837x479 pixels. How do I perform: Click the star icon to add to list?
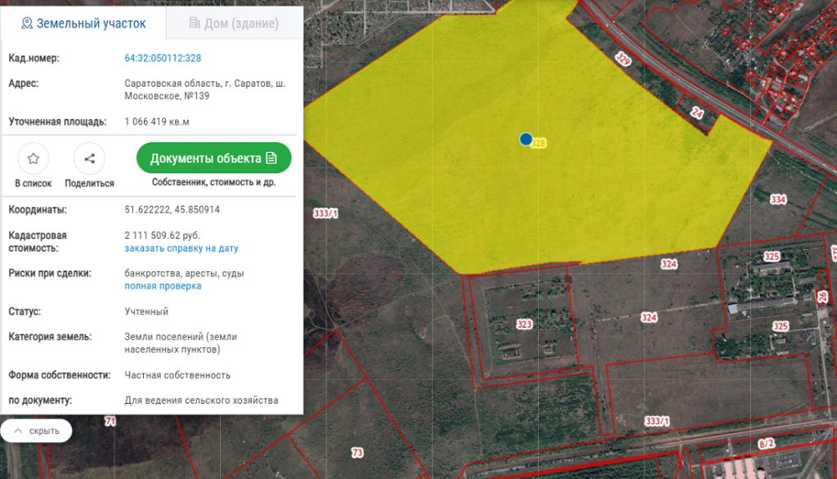34,159
